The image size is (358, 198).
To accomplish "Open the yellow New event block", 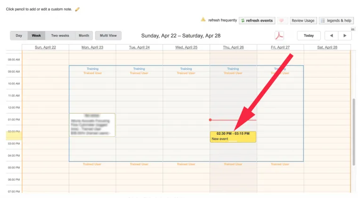I will pos(233,137).
